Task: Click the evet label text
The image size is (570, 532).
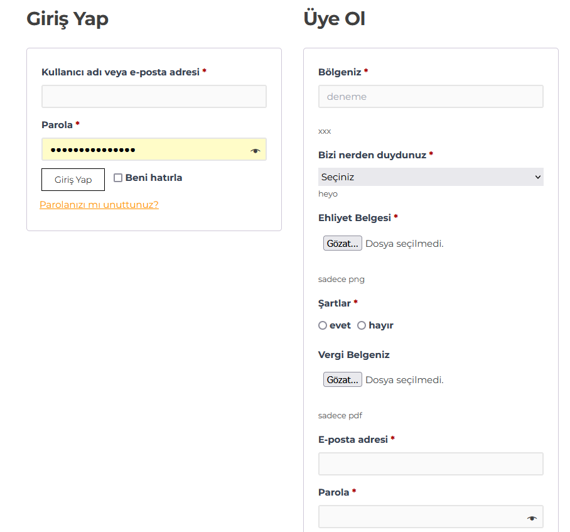Action: (x=340, y=325)
